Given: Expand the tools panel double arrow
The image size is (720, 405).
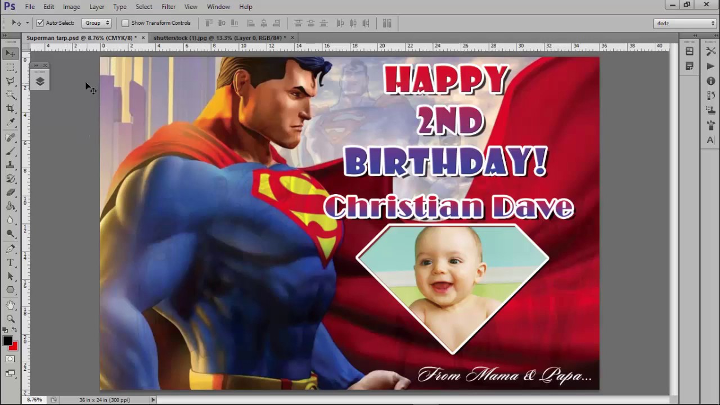Looking at the screenshot, I should 5,36.
